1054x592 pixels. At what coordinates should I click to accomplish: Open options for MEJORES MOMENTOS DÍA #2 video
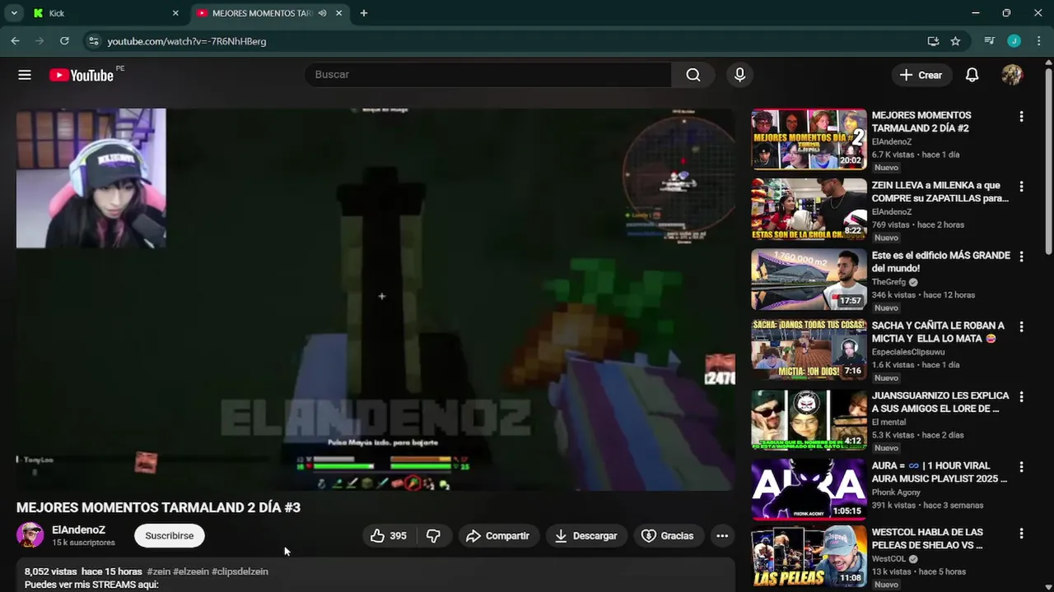click(1021, 117)
